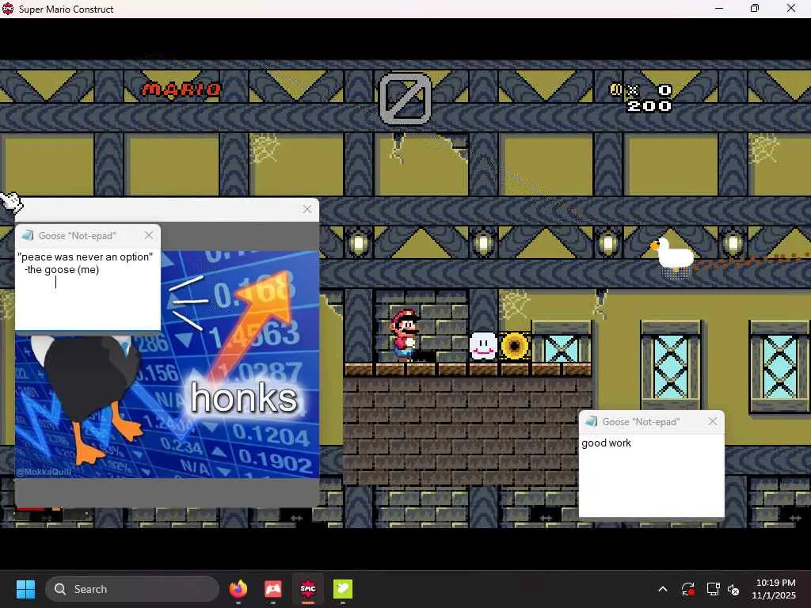Screen dimensions: 811x608
Task: Open the Windows Start menu
Action: click(25, 589)
